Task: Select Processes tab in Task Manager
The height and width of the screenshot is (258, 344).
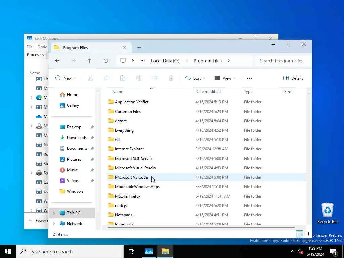Action: click(35, 55)
